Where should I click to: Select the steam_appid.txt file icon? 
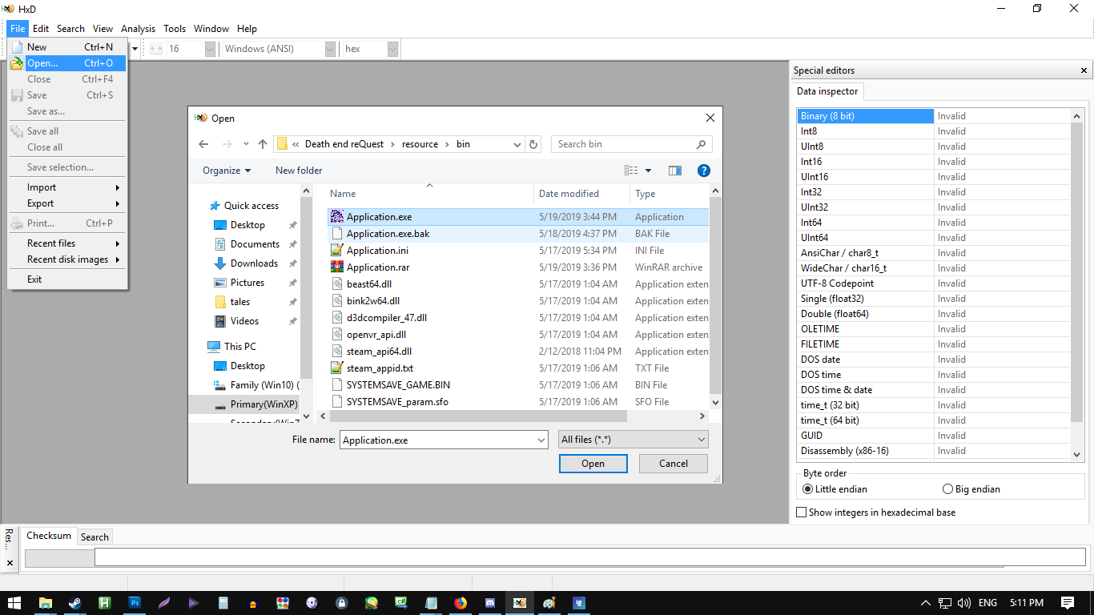coord(337,368)
